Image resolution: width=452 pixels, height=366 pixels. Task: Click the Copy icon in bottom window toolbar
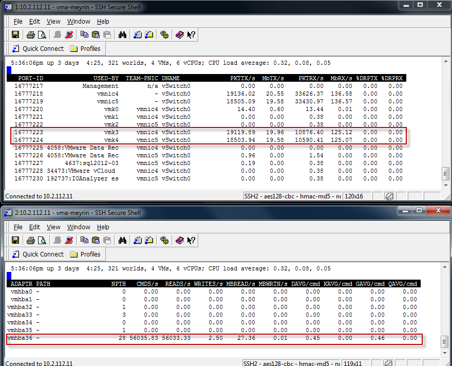point(84,240)
